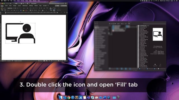Screen dimensions: 179x100
Task: Switch to the References ribbon tab
Action: [x=25, y=6]
